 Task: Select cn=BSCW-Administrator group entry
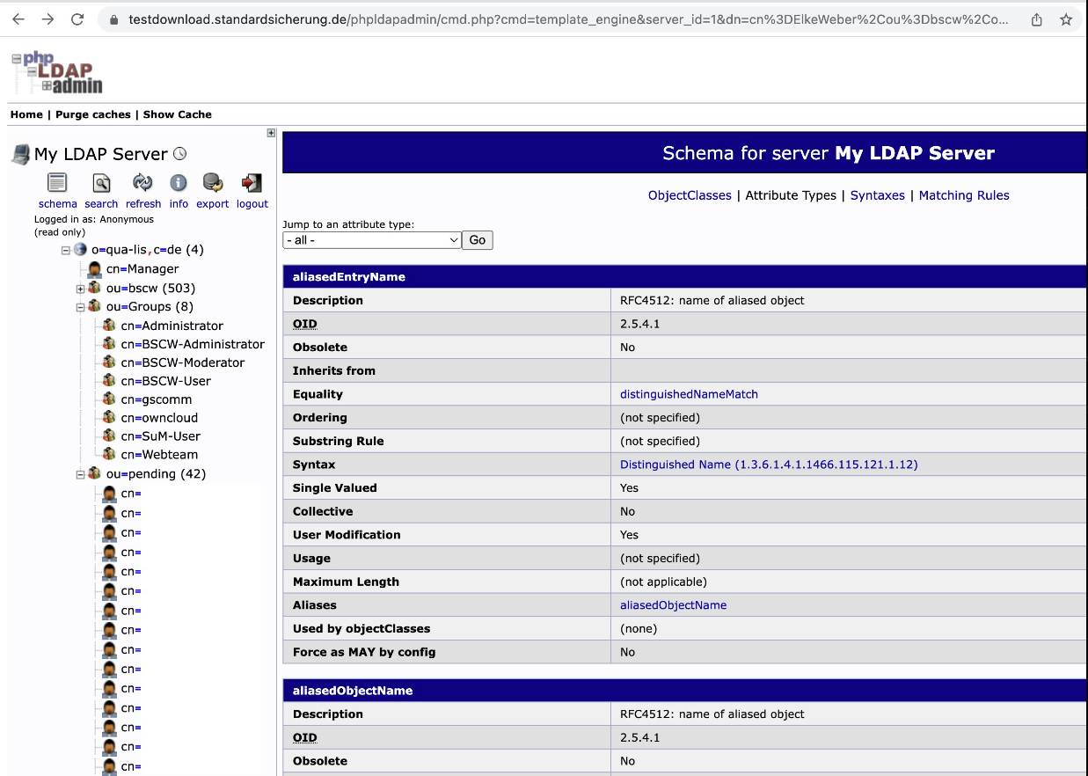[193, 344]
